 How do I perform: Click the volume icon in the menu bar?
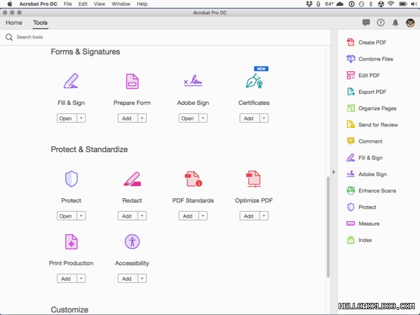(414, 4)
